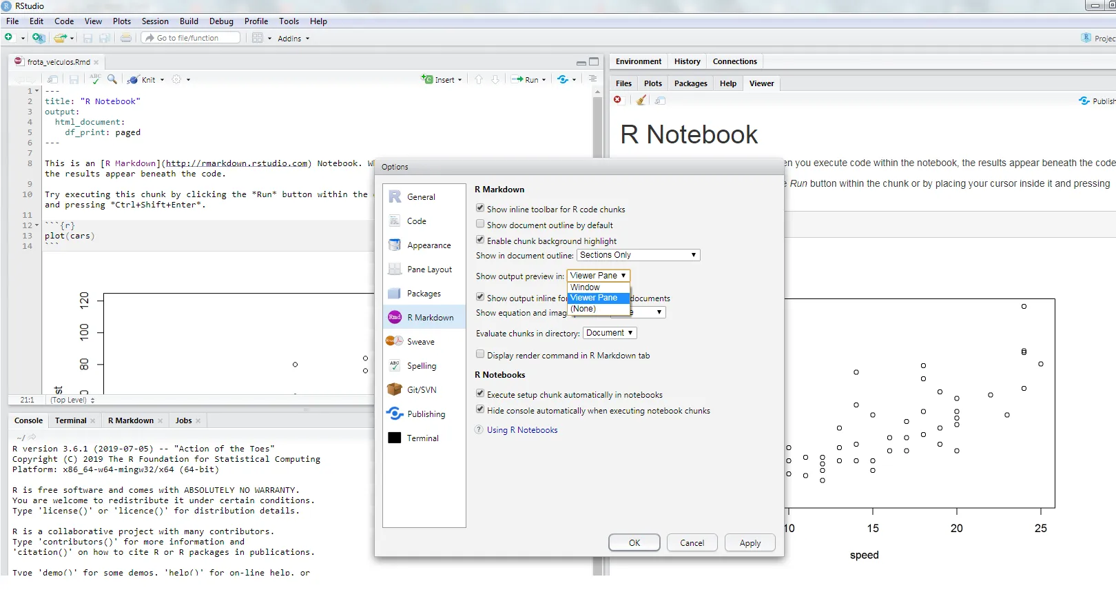The width and height of the screenshot is (1116, 590).
Task: Click Apply in Options dialog
Action: 750,542
